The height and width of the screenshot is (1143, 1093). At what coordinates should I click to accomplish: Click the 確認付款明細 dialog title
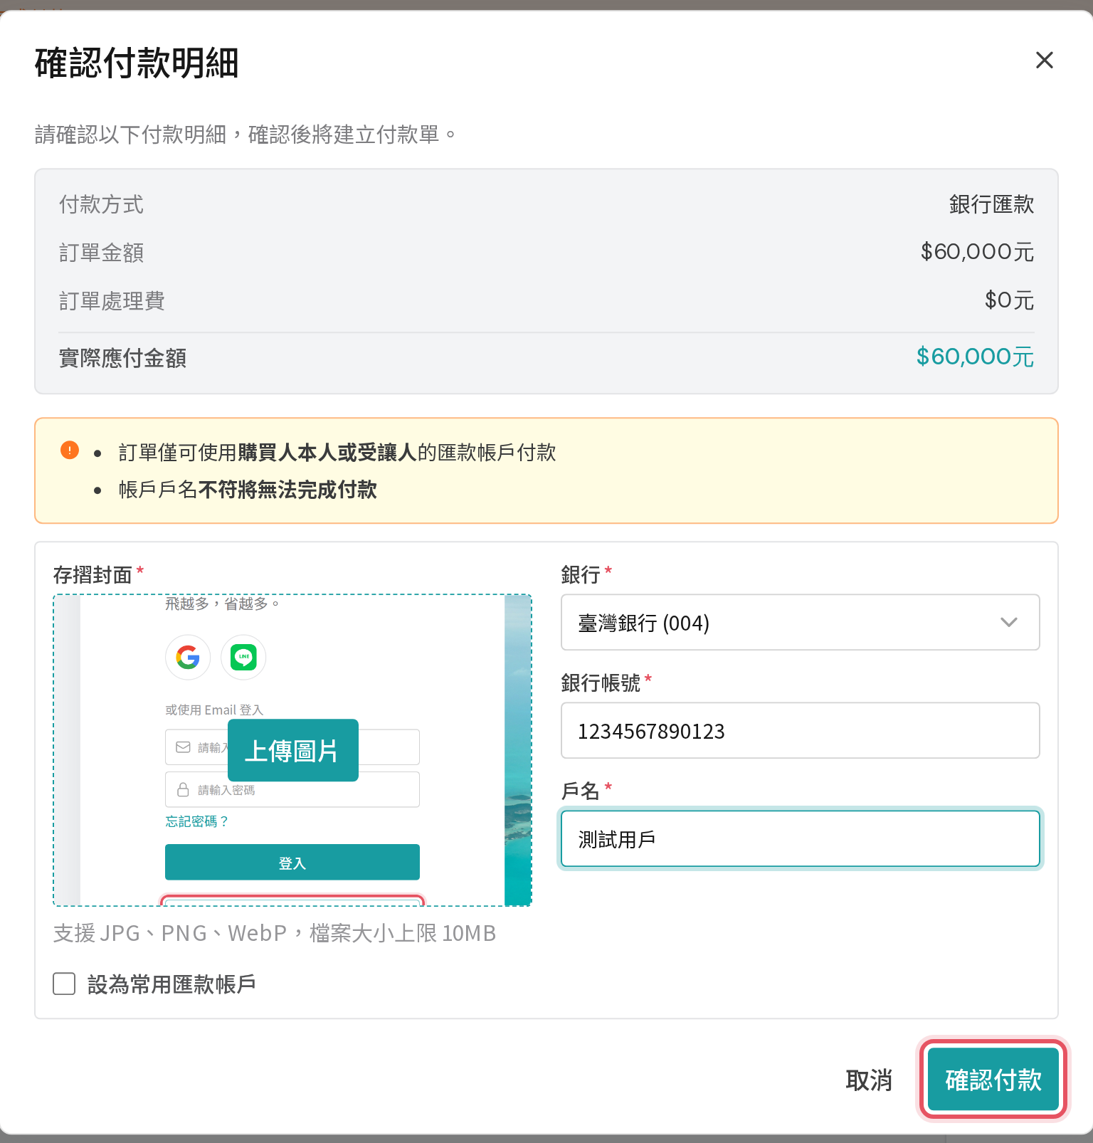[x=137, y=63]
